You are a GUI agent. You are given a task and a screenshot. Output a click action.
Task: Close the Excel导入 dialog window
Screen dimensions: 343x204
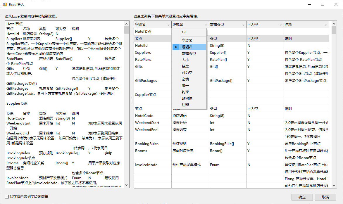(x=336, y=4)
